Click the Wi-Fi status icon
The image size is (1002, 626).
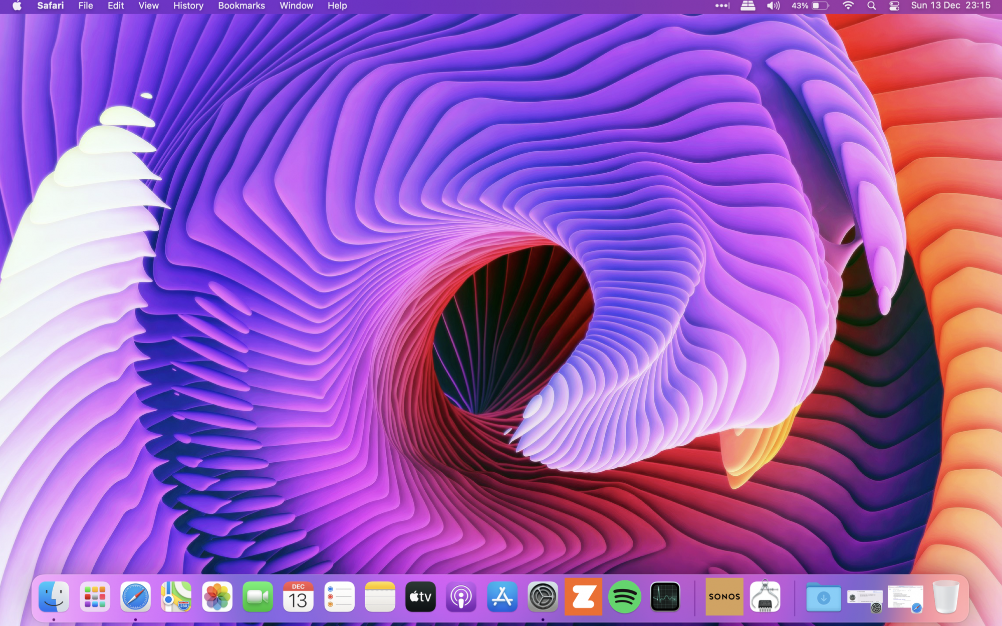coord(848,6)
